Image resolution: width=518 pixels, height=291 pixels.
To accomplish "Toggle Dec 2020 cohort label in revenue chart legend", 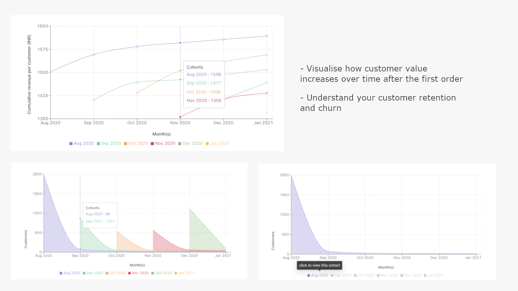I will [x=193, y=144].
